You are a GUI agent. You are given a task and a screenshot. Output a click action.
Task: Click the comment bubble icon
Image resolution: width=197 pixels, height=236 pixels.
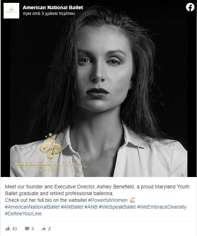point(27,229)
